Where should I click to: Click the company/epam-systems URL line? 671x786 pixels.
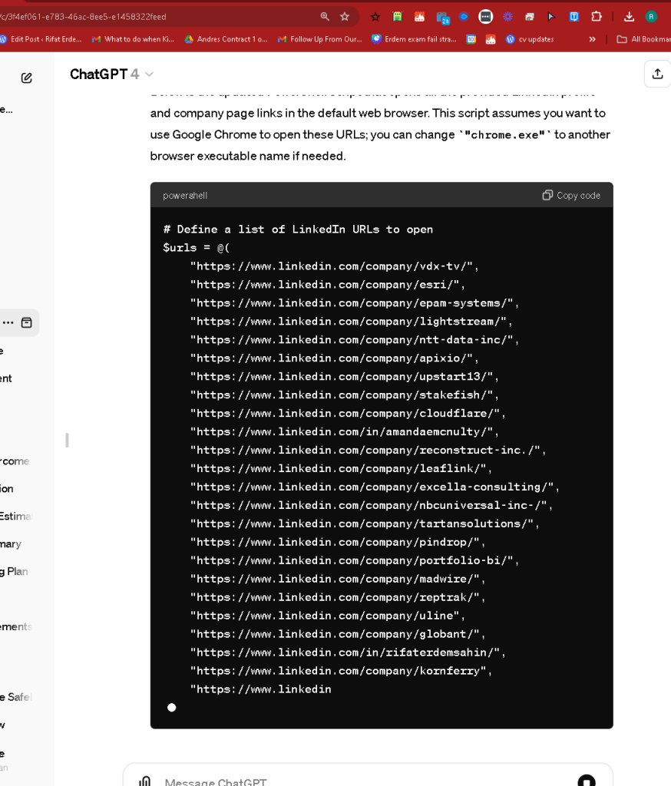(354, 302)
